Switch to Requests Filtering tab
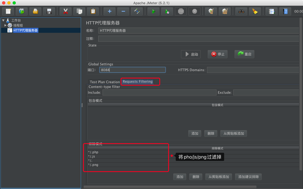 point(138,82)
